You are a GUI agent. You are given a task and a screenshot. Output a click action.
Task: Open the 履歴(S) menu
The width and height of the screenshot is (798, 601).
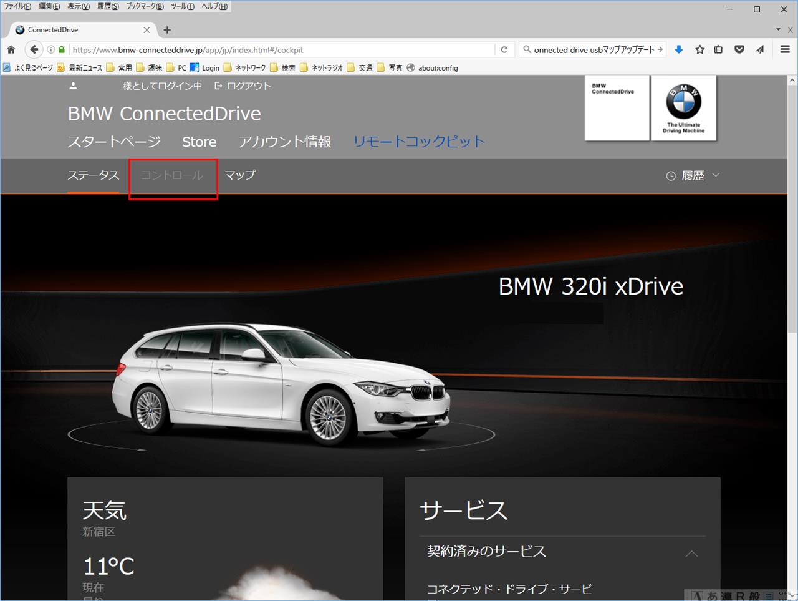(x=108, y=6)
